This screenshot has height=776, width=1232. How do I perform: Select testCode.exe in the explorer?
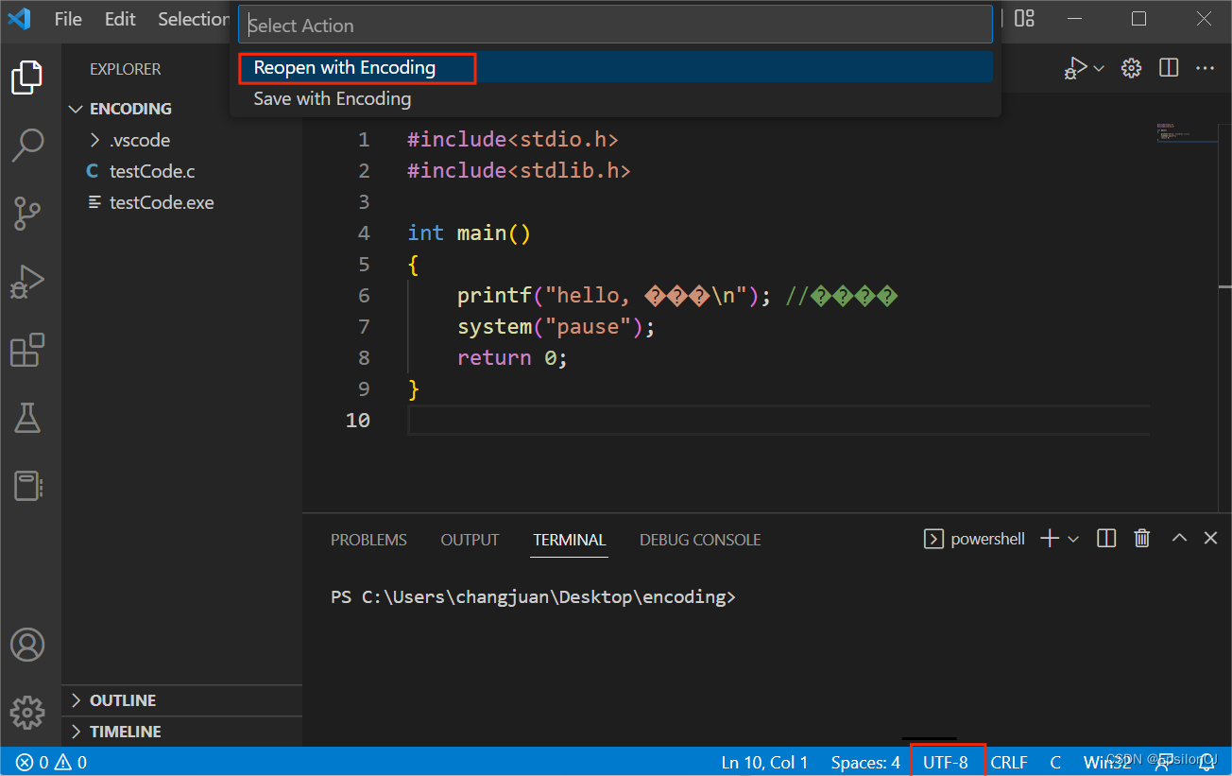(x=182, y=202)
